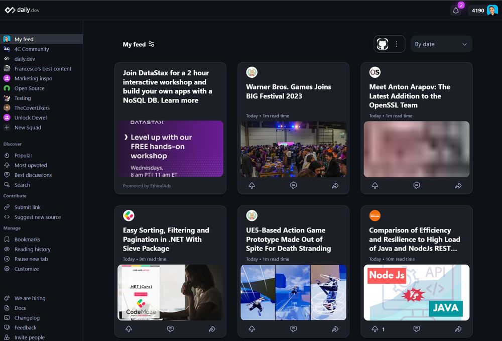Click the daily.dev logo
Viewport: 502px width, 341px height.
pyautogui.click(x=22, y=10)
